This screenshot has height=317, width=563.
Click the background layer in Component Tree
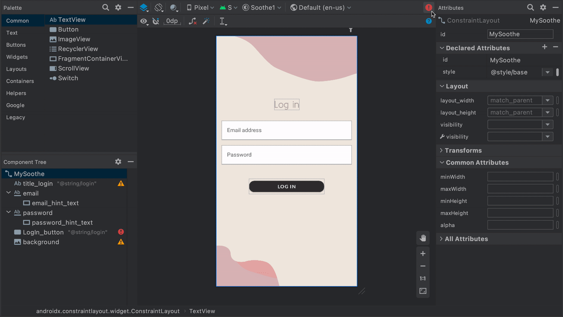(41, 242)
